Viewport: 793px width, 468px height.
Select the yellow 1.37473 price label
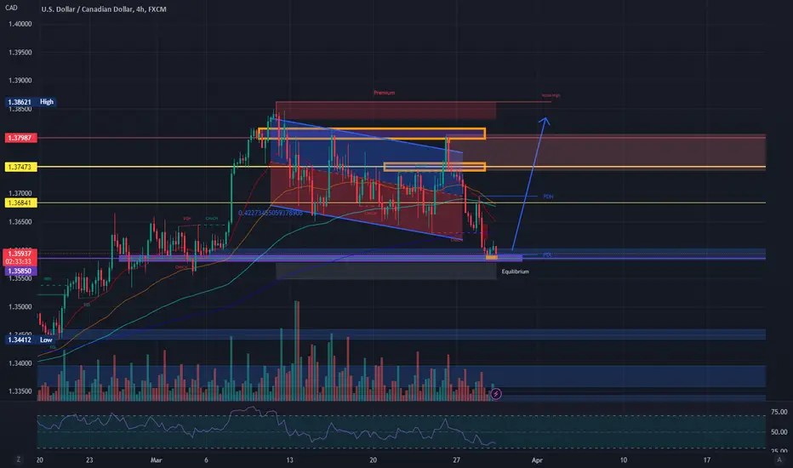(20, 167)
